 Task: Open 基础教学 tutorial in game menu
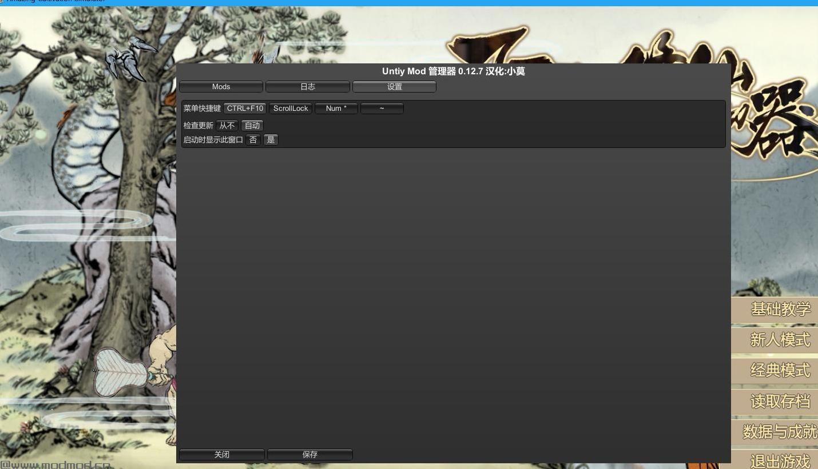click(x=775, y=310)
